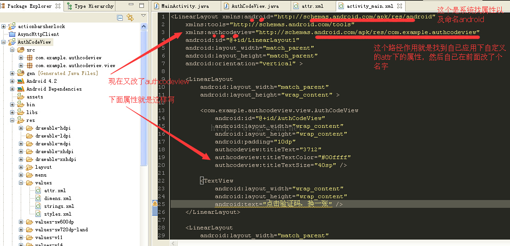Click the assets folder icon

[21, 97]
